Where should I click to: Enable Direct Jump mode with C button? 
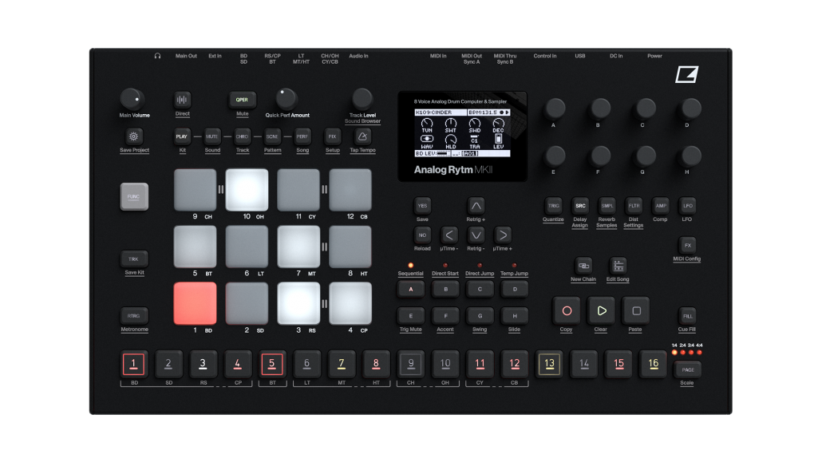pos(479,289)
